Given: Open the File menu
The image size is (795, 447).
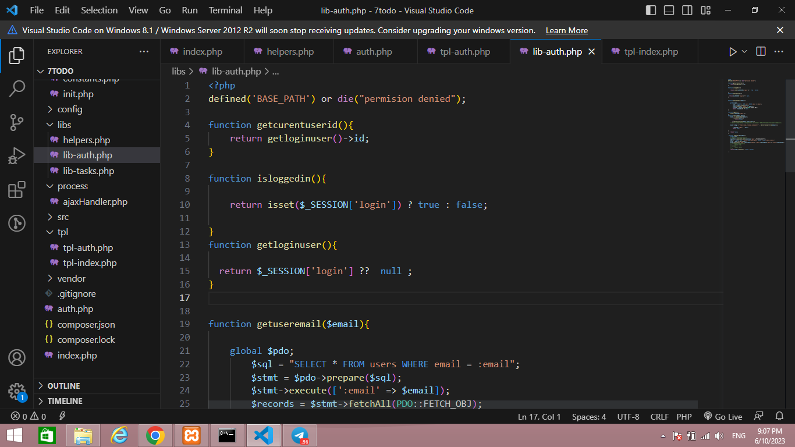Looking at the screenshot, I should [37, 10].
